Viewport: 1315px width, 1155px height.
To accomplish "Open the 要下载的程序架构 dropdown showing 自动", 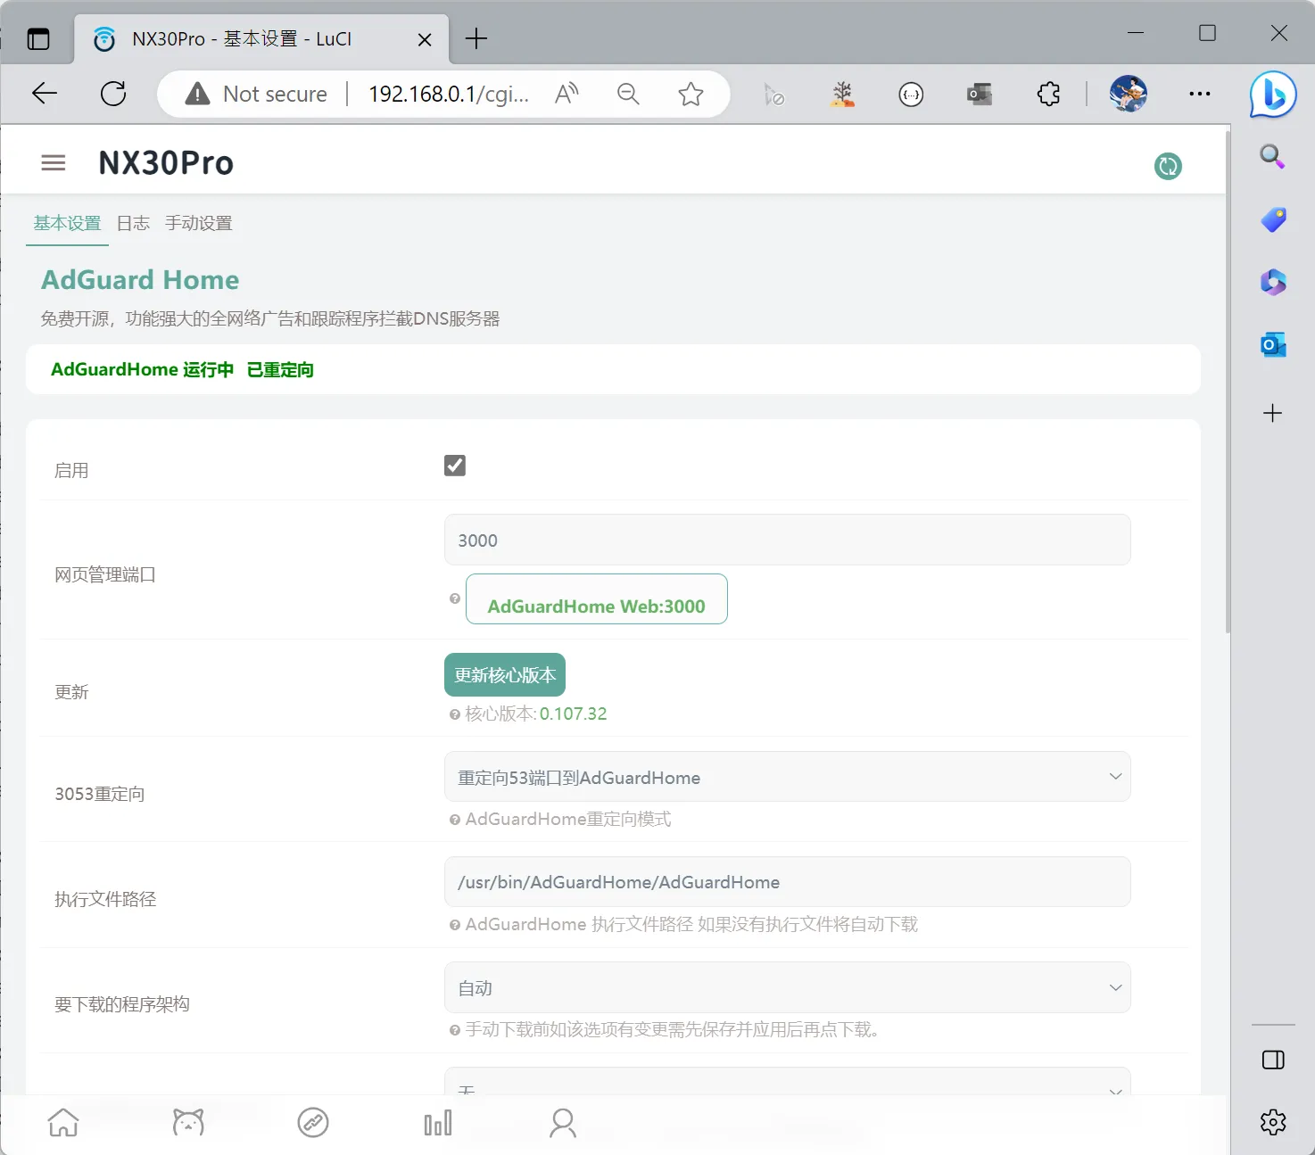I will (x=788, y=987).
